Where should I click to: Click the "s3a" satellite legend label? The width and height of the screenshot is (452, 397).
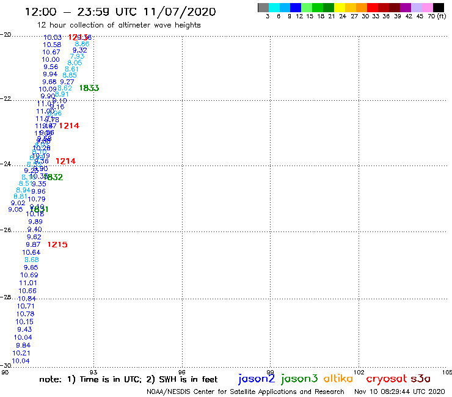click(x=420, y=378)
